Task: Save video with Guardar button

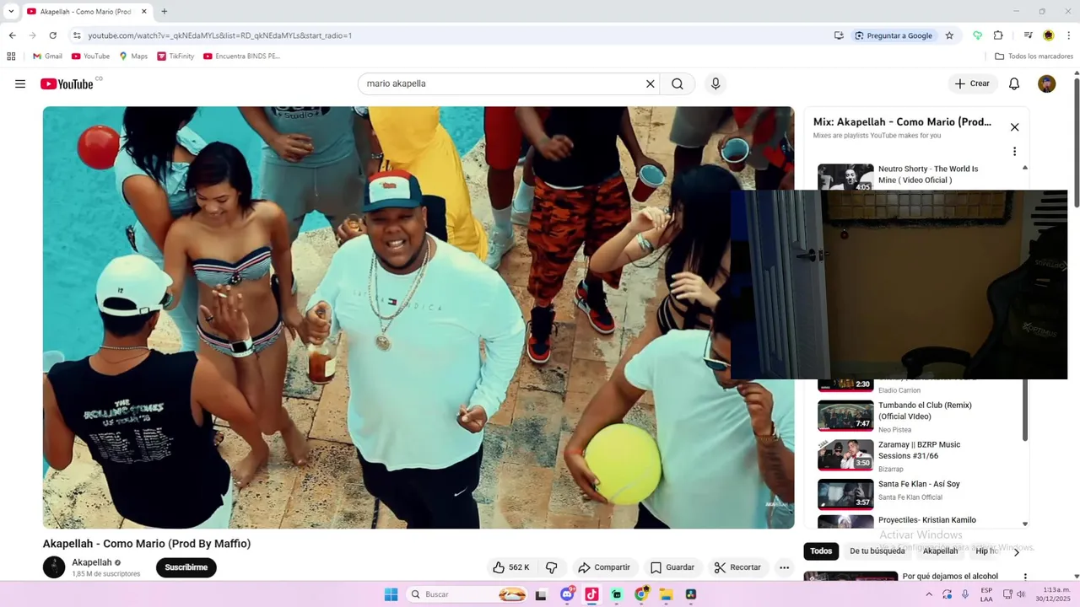Action: coord(672,567)
